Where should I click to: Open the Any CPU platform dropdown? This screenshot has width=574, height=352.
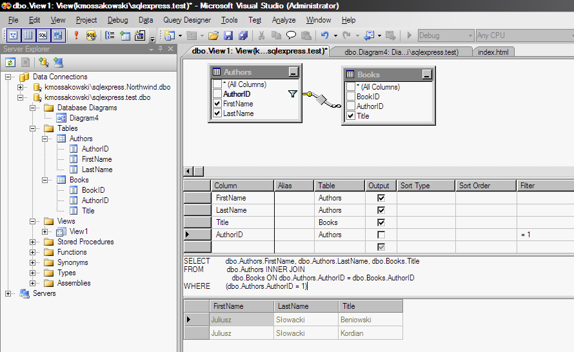pyautogui.click(x=572, y=35)
